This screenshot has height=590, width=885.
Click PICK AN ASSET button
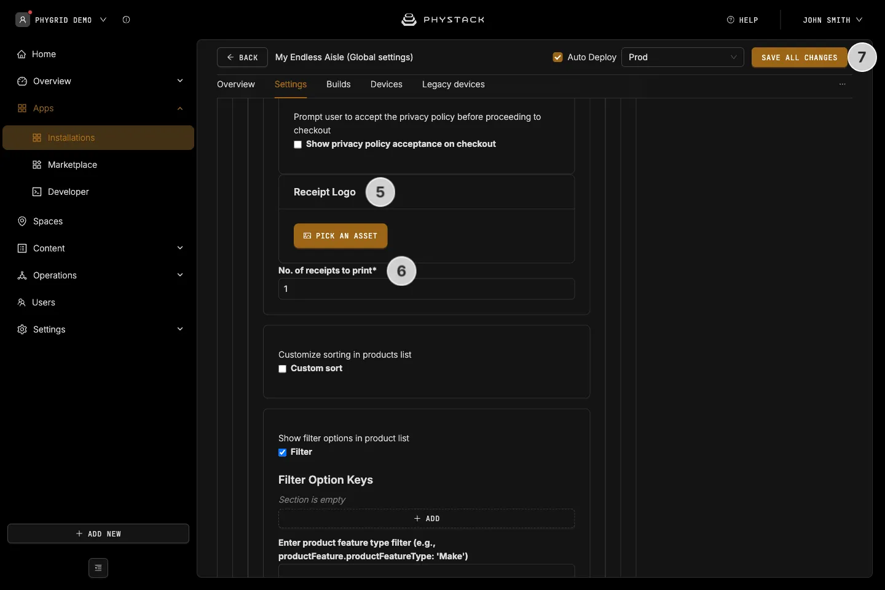pos(340,236)
